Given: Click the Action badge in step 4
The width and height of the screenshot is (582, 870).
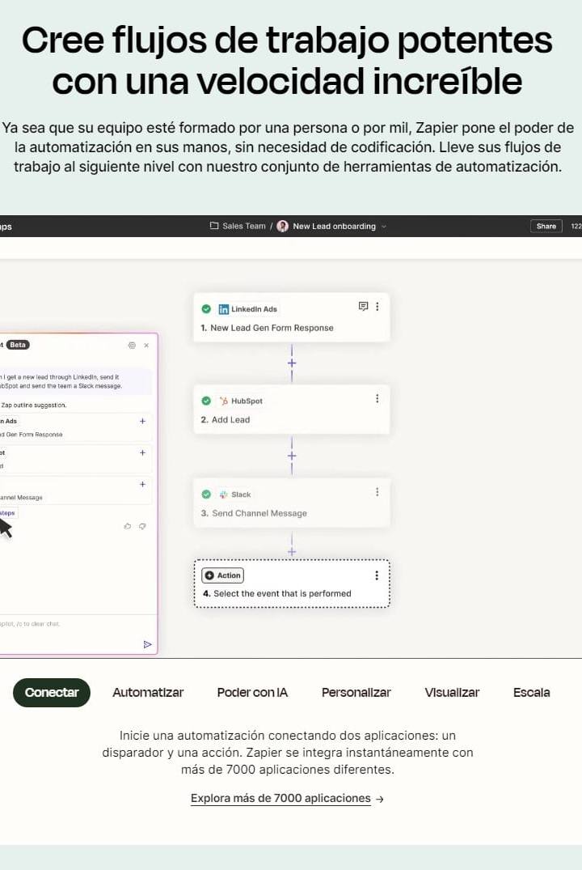Looking at the screenshot, I should pos(223,575).
